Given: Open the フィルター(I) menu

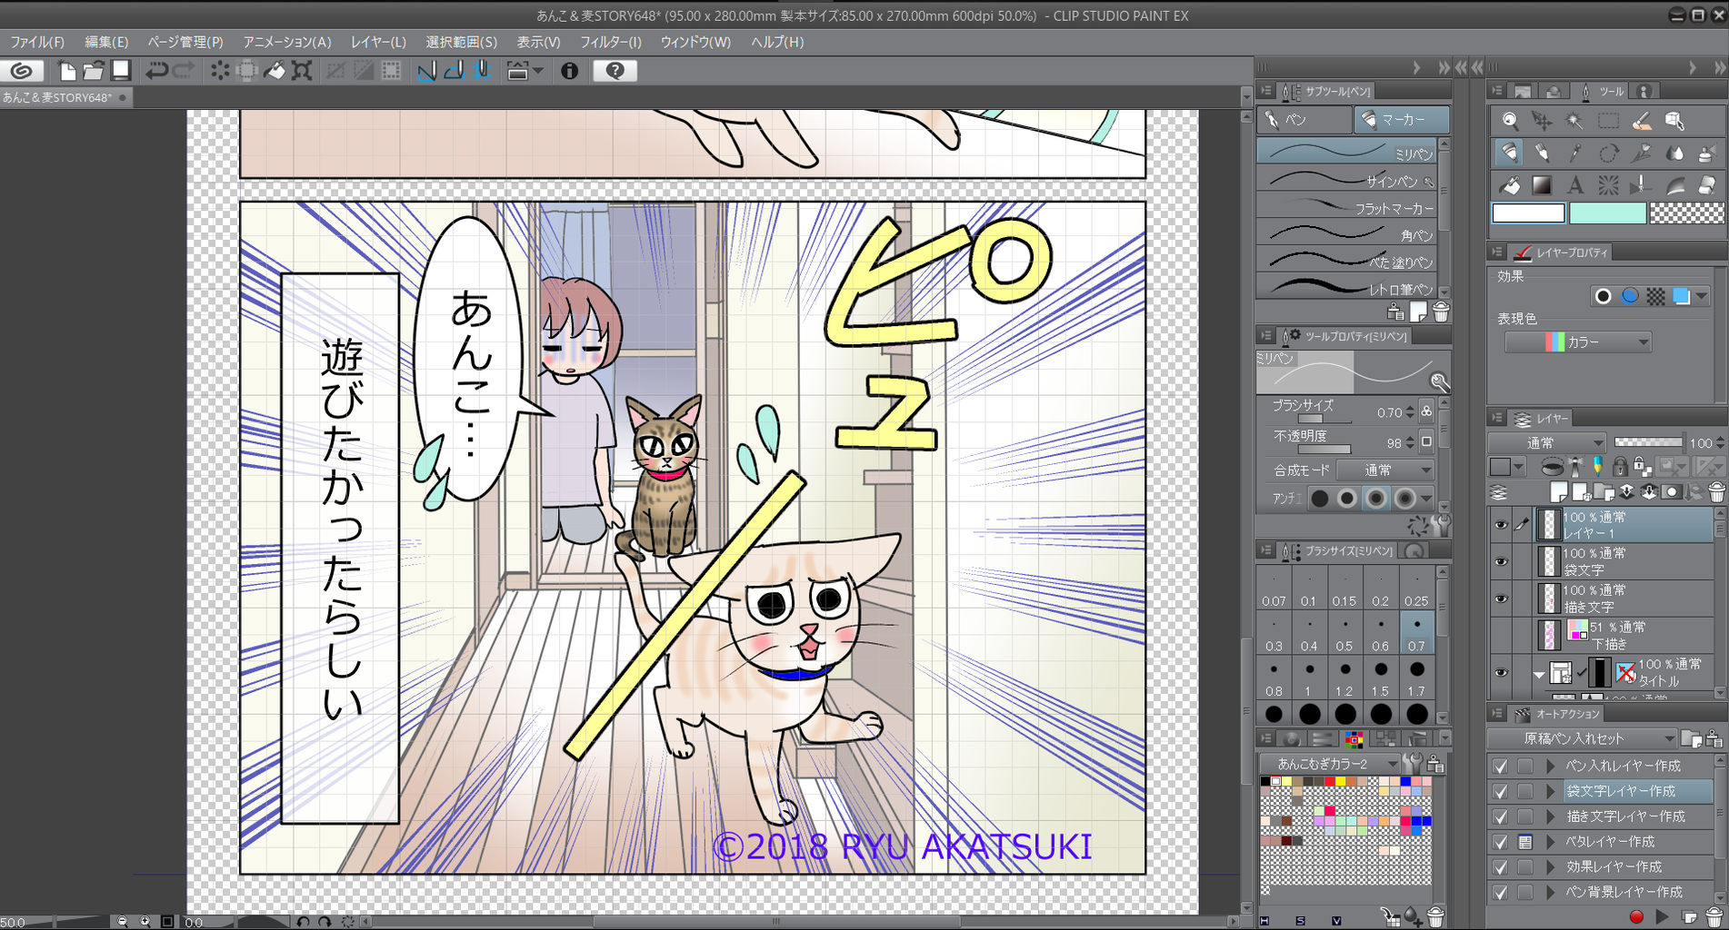Looking at the screenshot, I should 611,42.
